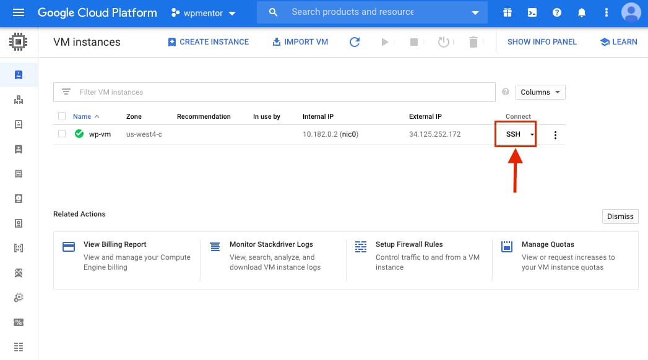Expand the SSH options dropdown arrow
Image resolution: width=648 pixels, height=360 pixels.
click(x=532, y=135)
